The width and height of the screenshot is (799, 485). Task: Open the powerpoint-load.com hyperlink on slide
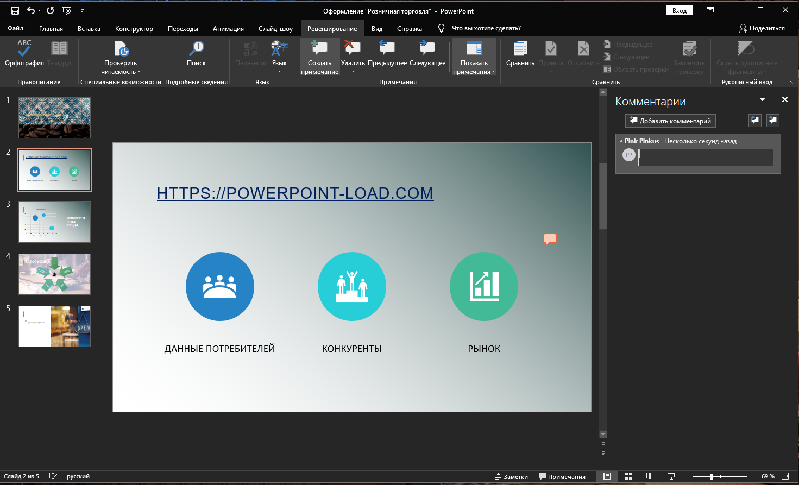[295, 193]
